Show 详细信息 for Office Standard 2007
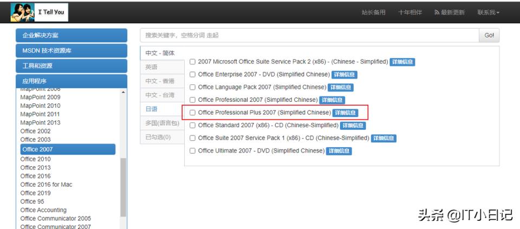Viewport: 520px width, 229px height. point(353,125)
